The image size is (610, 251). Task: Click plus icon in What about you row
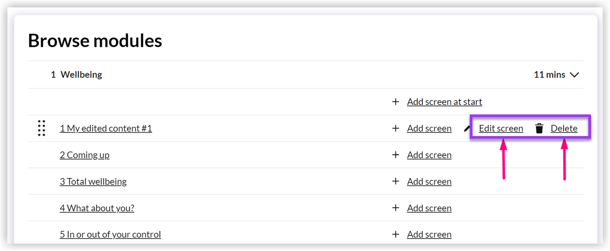pos(395,208)
